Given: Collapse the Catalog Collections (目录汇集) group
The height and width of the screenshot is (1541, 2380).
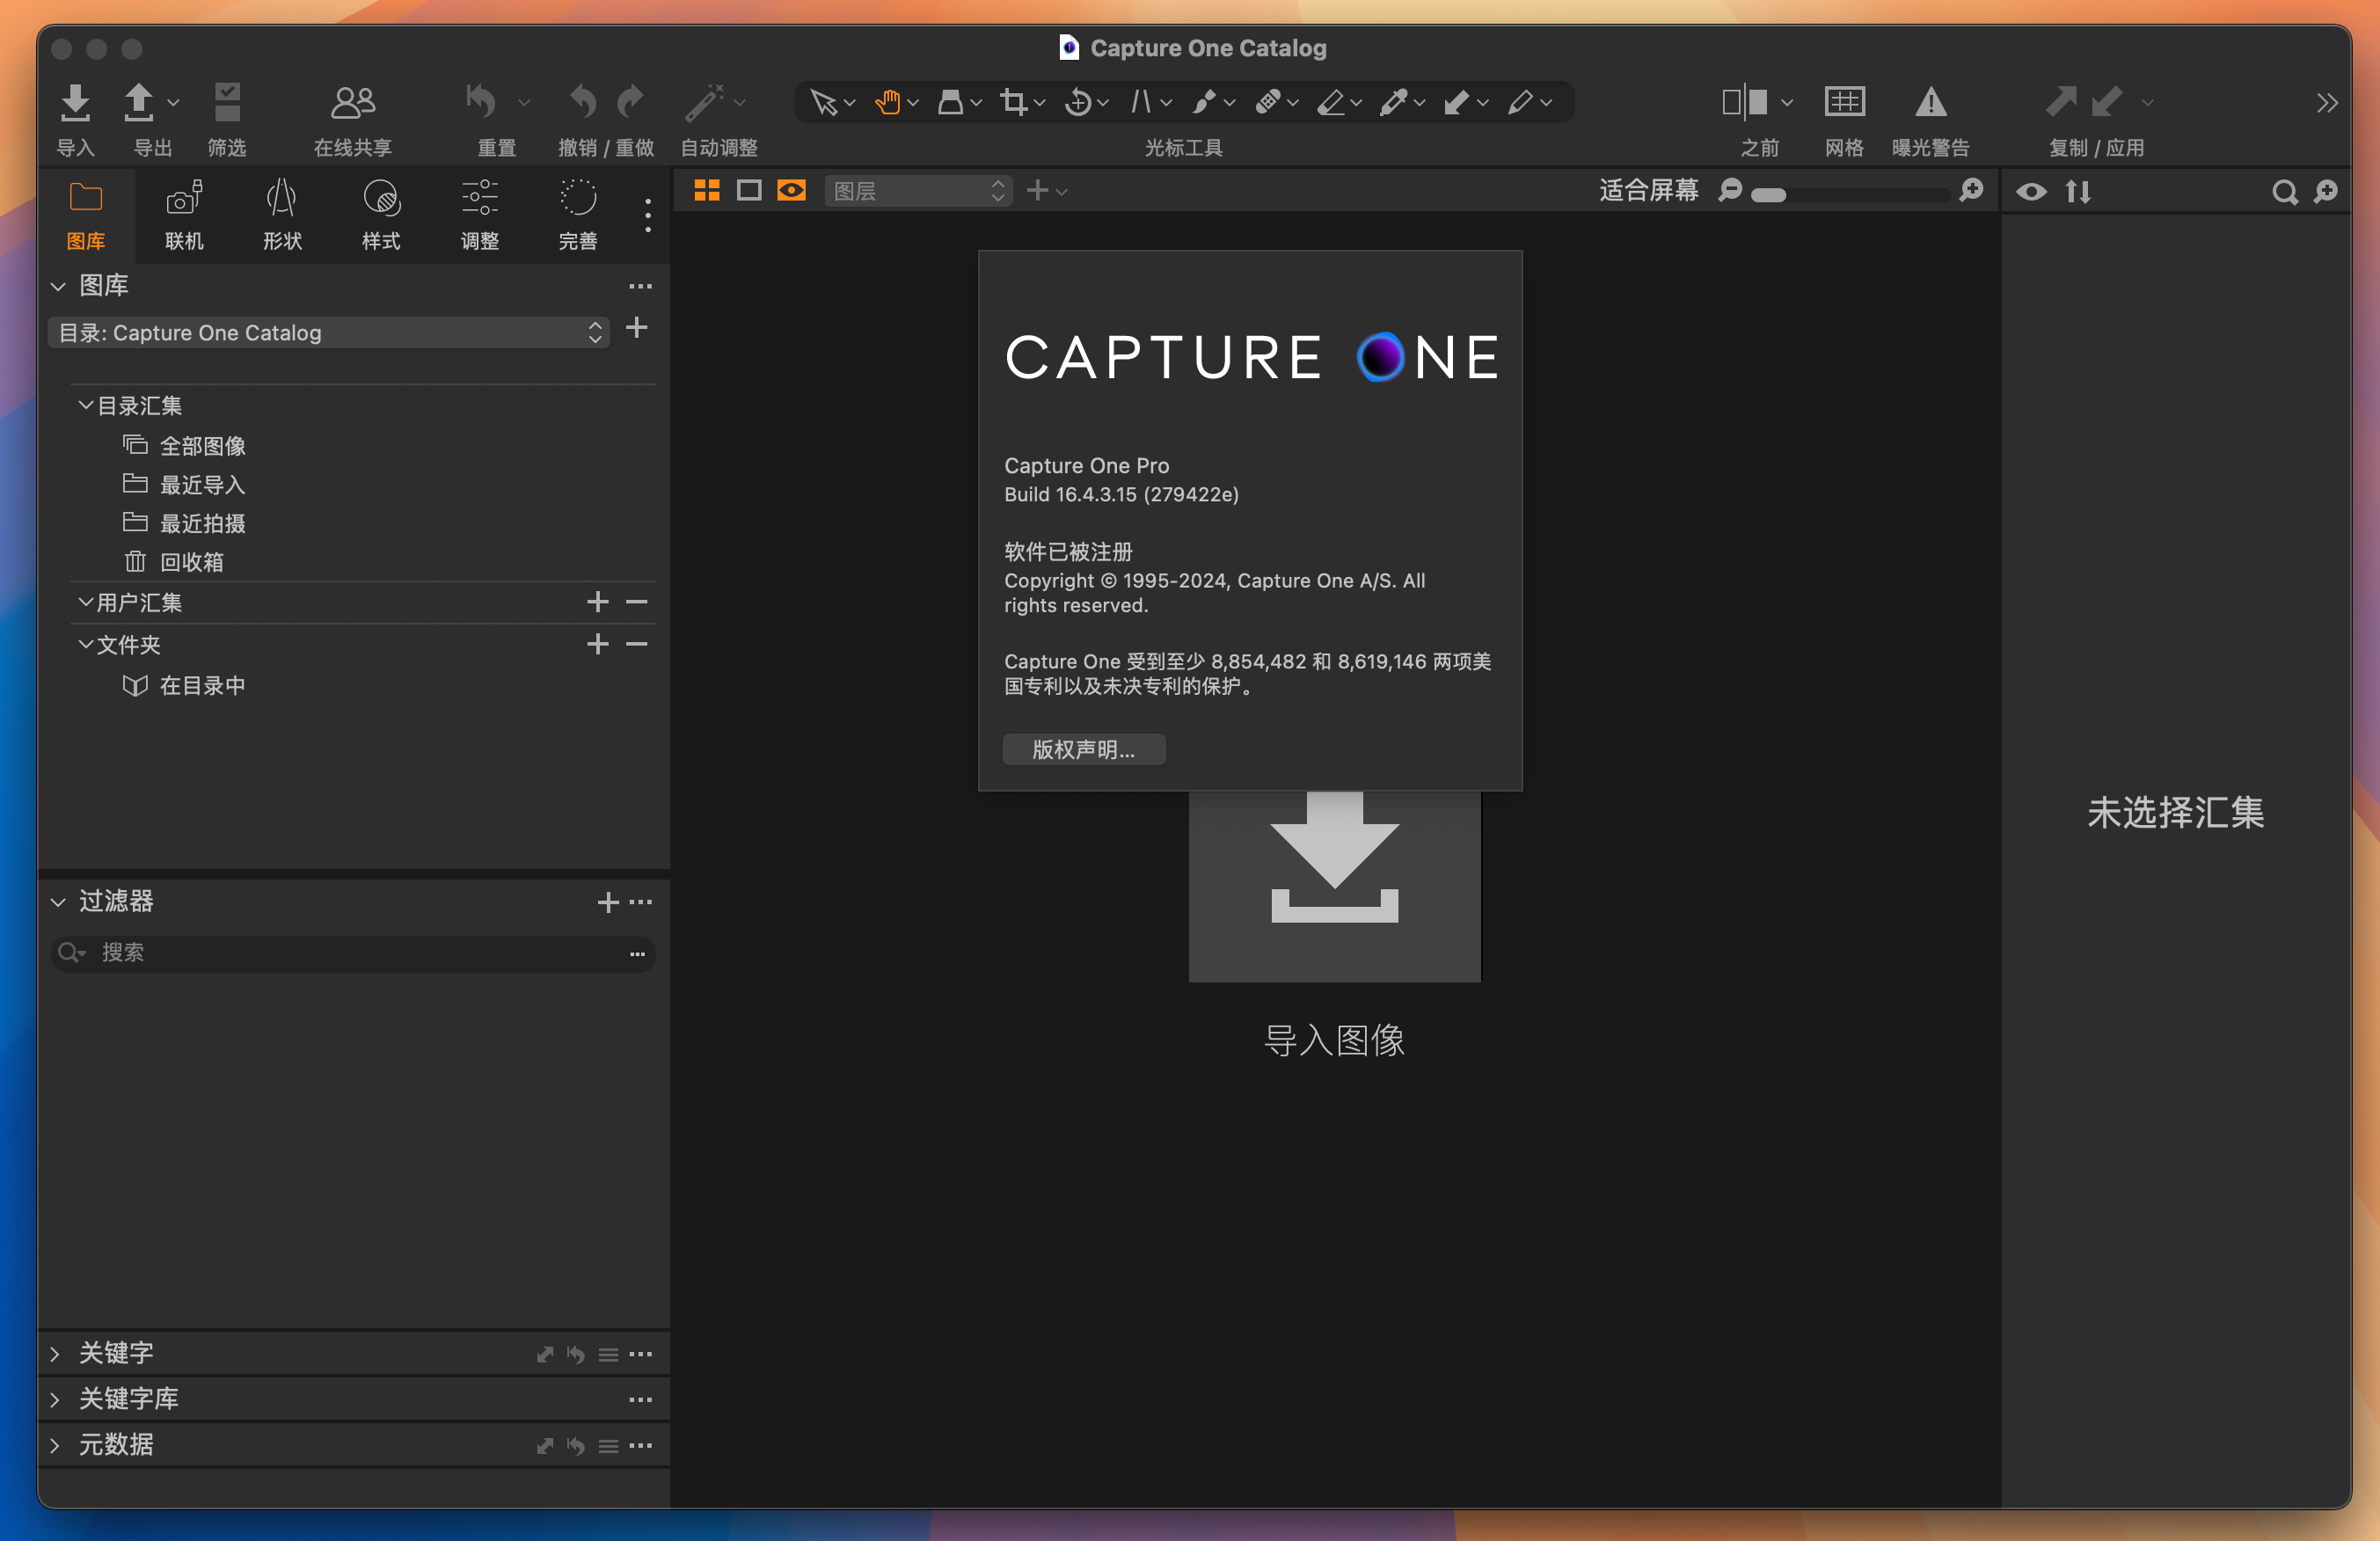Looking at the screenshot, I should 86,405.
